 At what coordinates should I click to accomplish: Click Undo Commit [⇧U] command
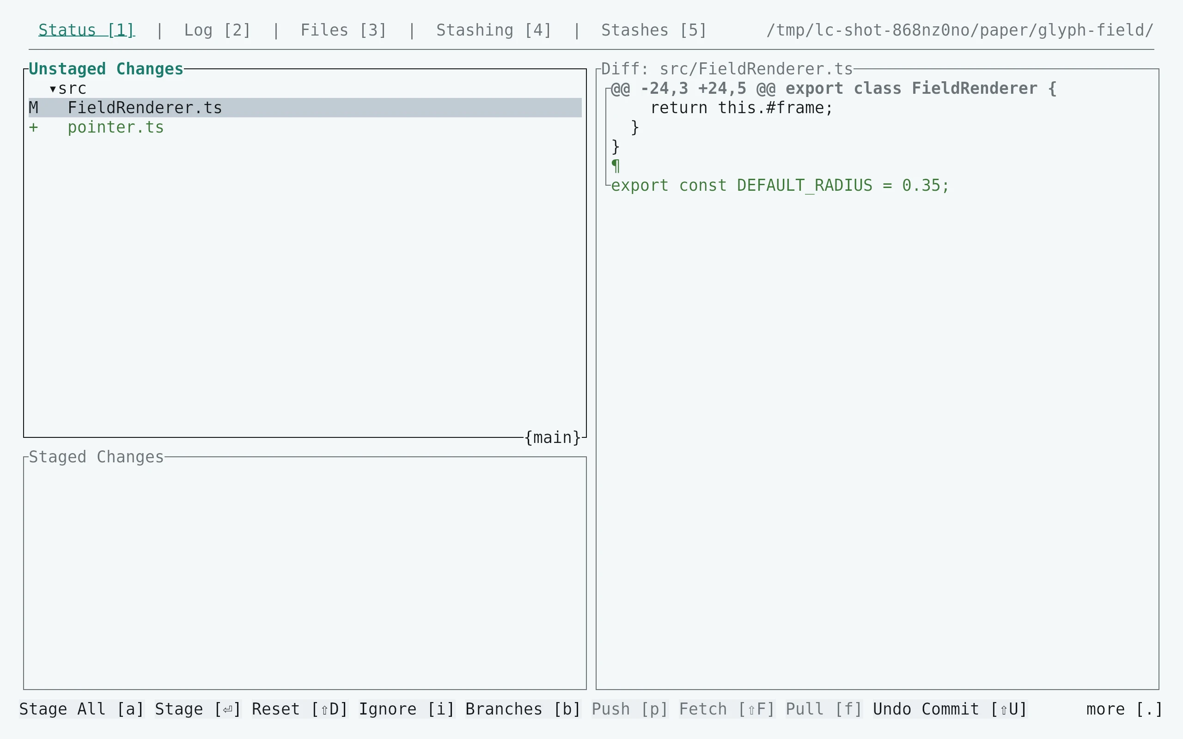pyautogui.click(x=950, y=709)
